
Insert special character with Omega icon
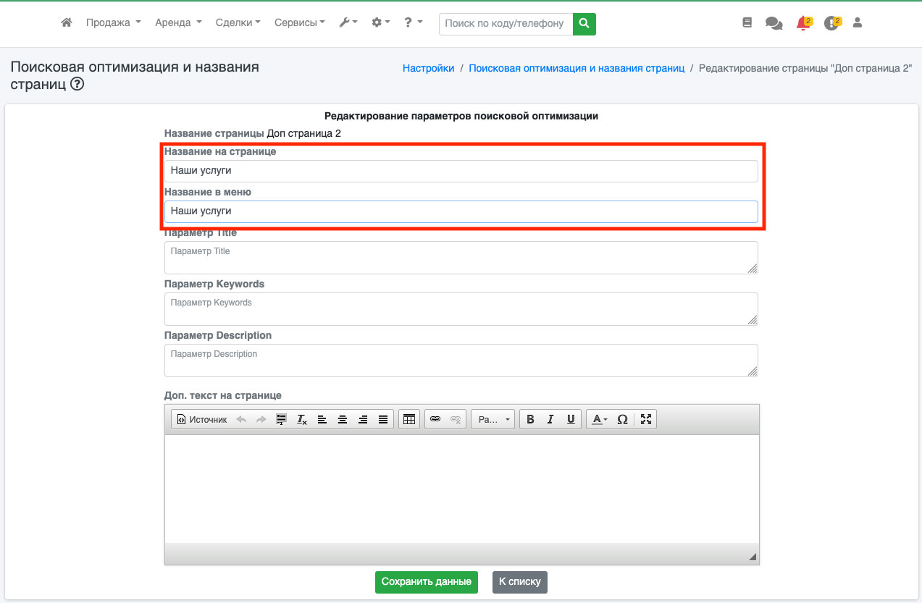tap(622, 419)
